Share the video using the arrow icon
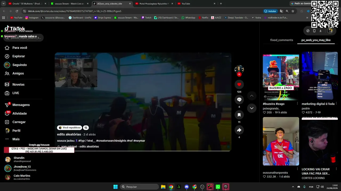This screenshot has height=191, width=341. pos(239,130)
